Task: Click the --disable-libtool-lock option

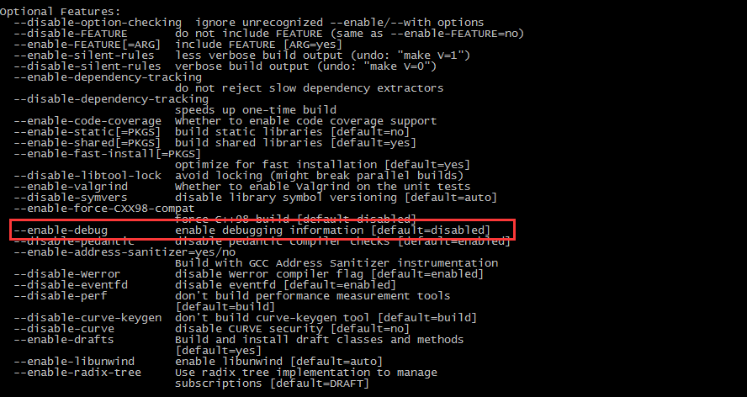Action: tap(87, 175)
